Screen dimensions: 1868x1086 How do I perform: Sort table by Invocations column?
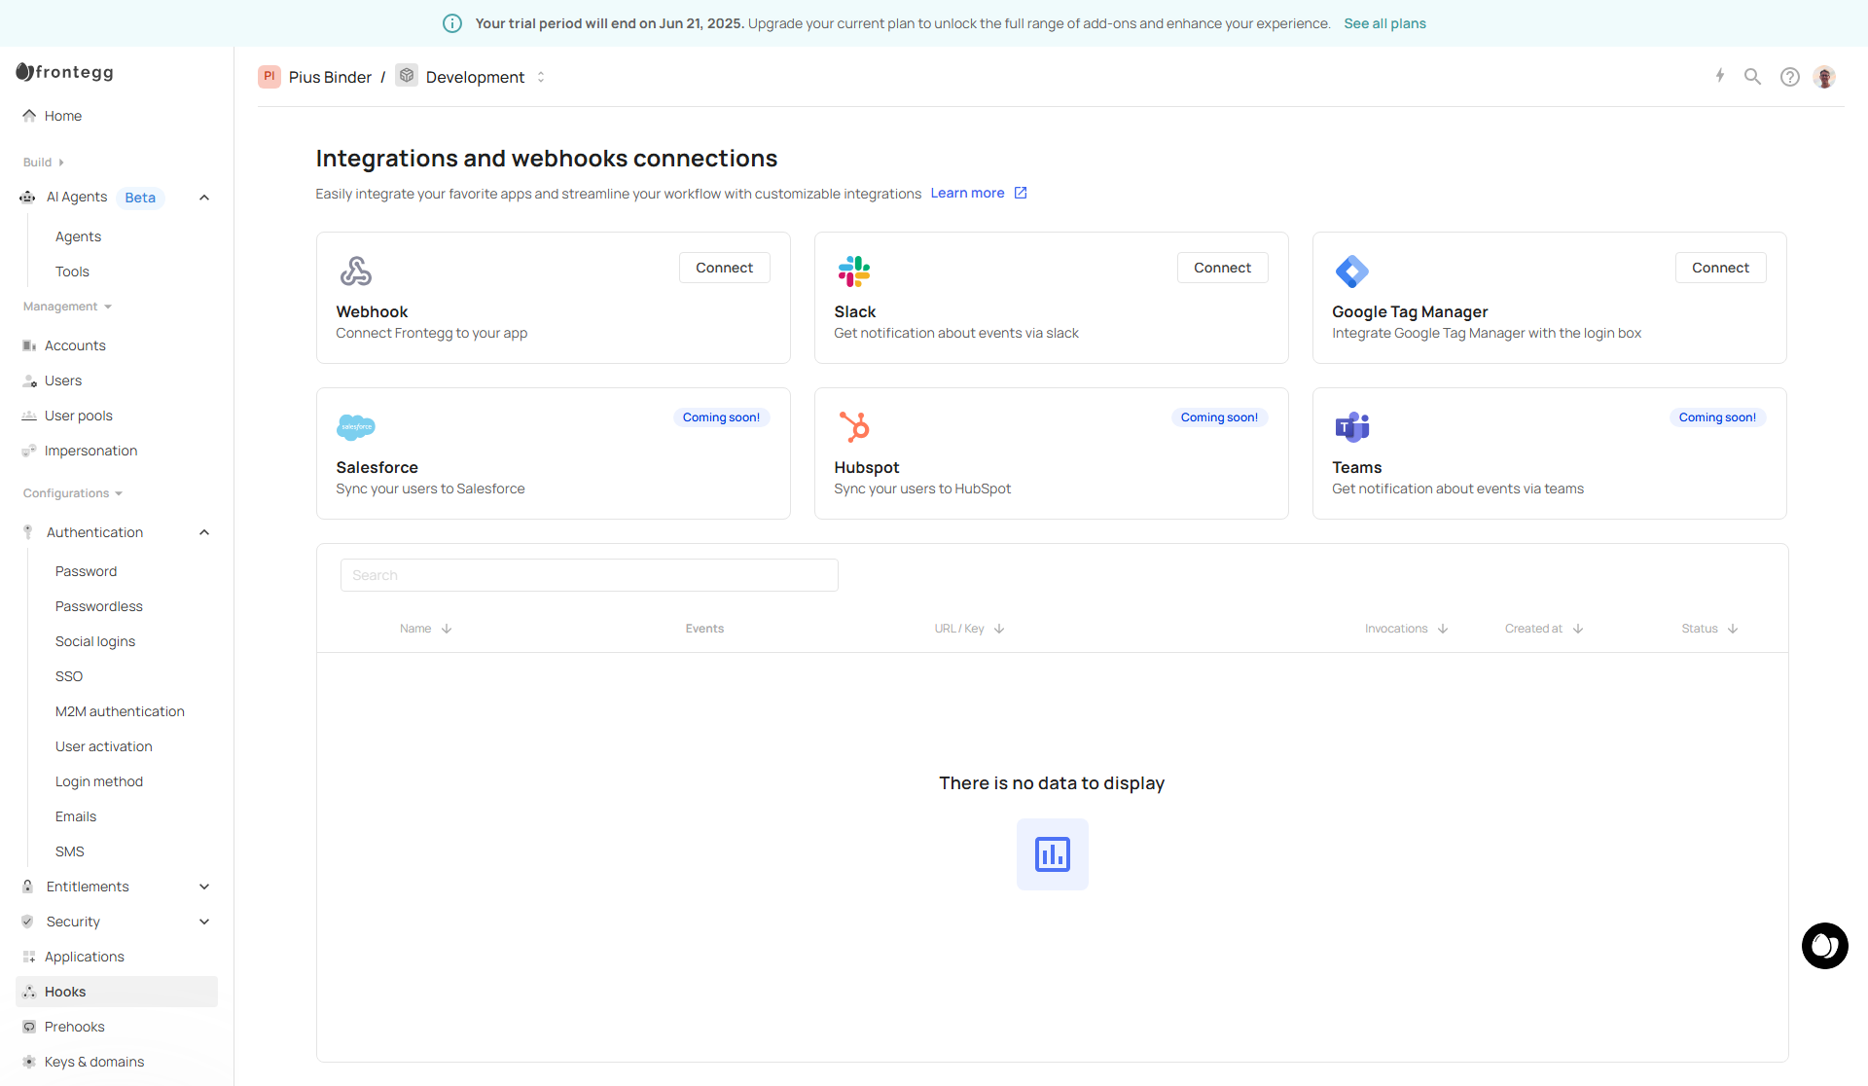click(x=1407, y=629)
